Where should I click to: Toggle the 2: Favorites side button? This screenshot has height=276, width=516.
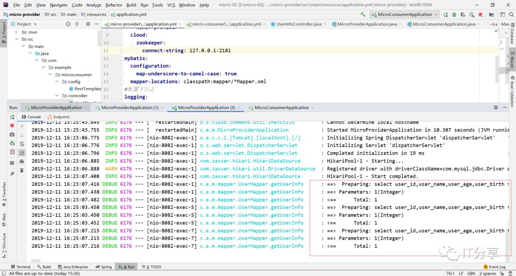coord(4,195)
